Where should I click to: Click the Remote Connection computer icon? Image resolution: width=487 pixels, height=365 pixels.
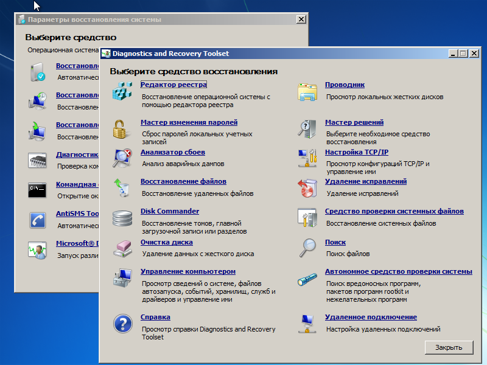[307, 324]
